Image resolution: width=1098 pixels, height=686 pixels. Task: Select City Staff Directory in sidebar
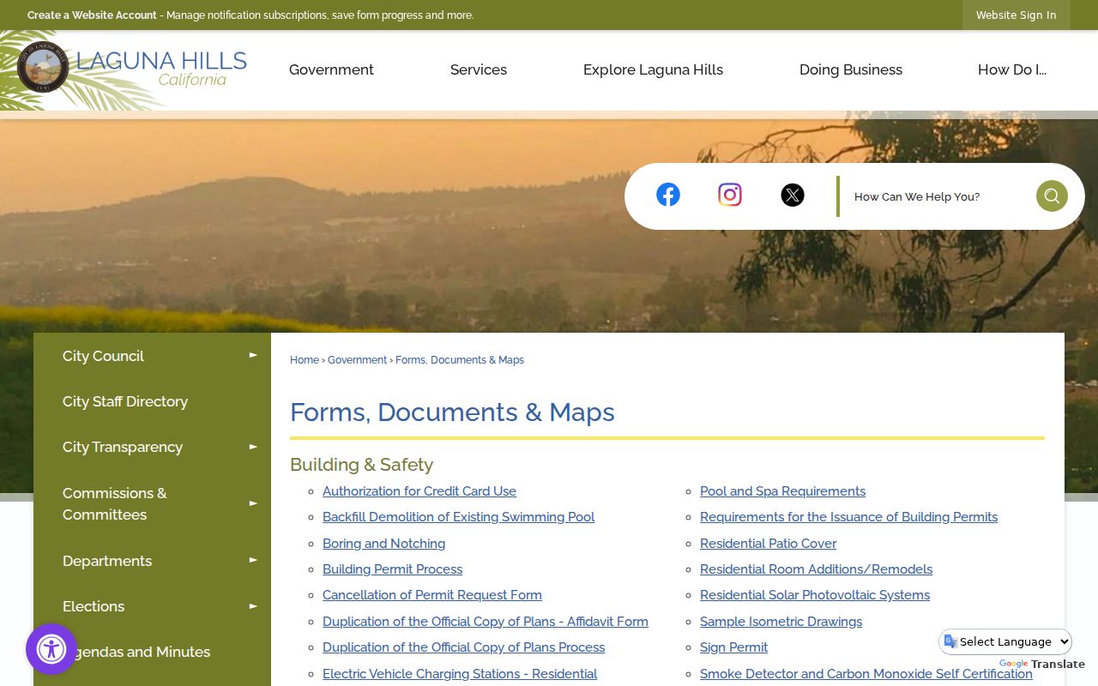[x=125, y=401]
